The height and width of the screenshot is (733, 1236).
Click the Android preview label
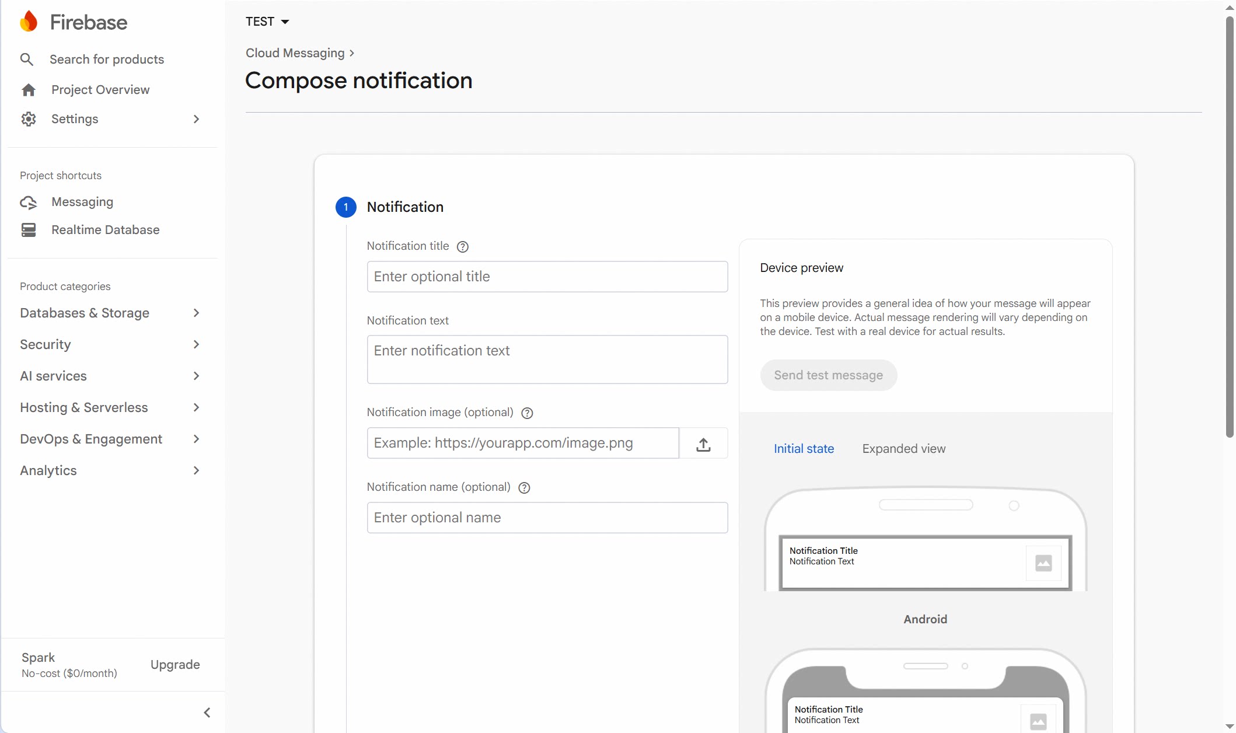click(926, 620)
